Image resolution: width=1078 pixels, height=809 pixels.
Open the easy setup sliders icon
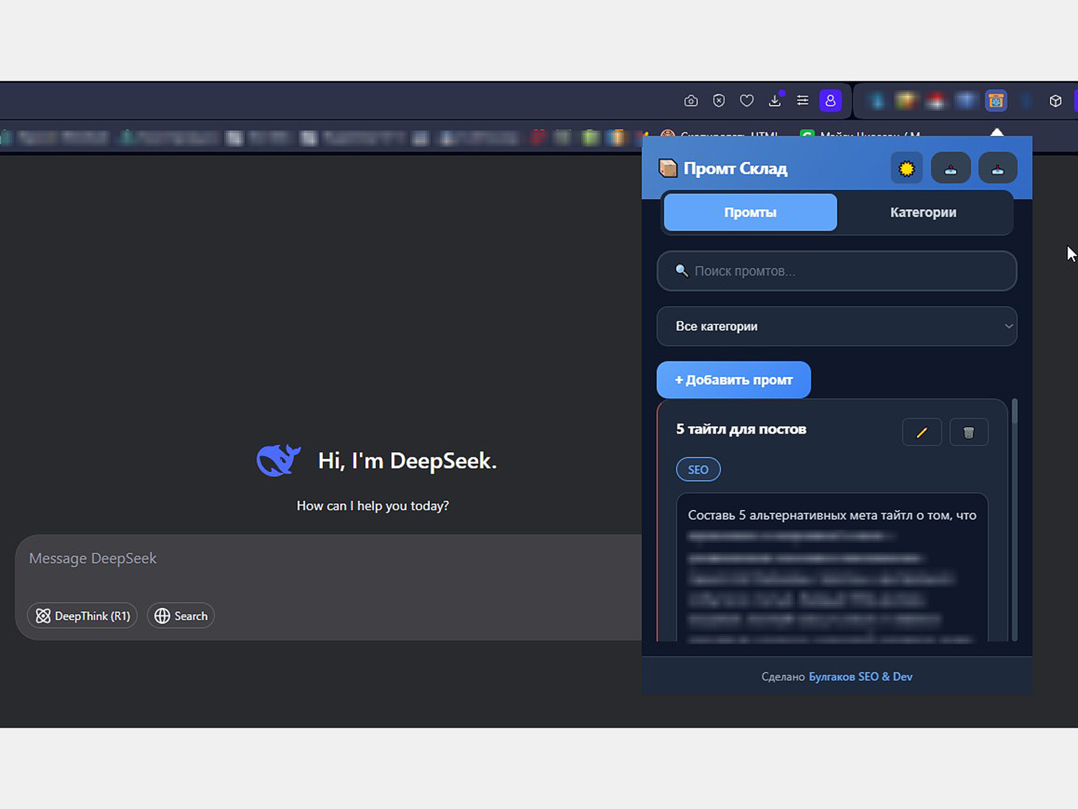coord(803,101)
